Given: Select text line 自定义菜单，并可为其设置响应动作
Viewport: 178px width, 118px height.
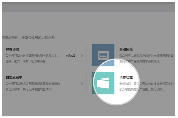Looking at the screenshot, I should pyautogui.click(x=29, y=90).
